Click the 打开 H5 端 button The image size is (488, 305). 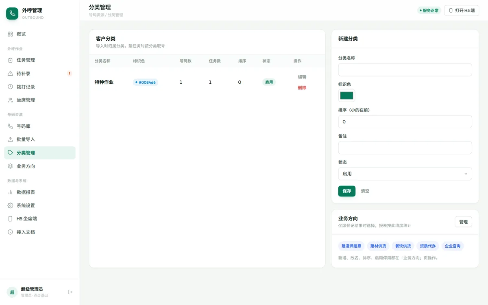[462, 11]
